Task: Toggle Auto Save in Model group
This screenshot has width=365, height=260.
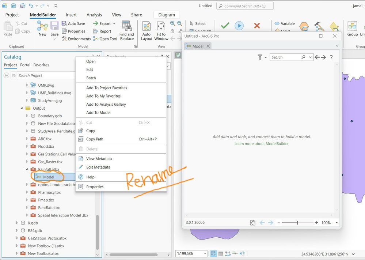Action: (x=73, y=23)
